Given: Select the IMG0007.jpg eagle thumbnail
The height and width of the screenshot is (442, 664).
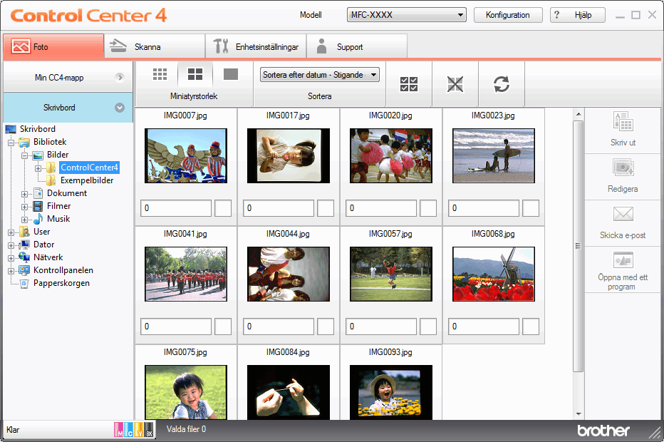Looking at the screenshot, I should coord(186,156).
